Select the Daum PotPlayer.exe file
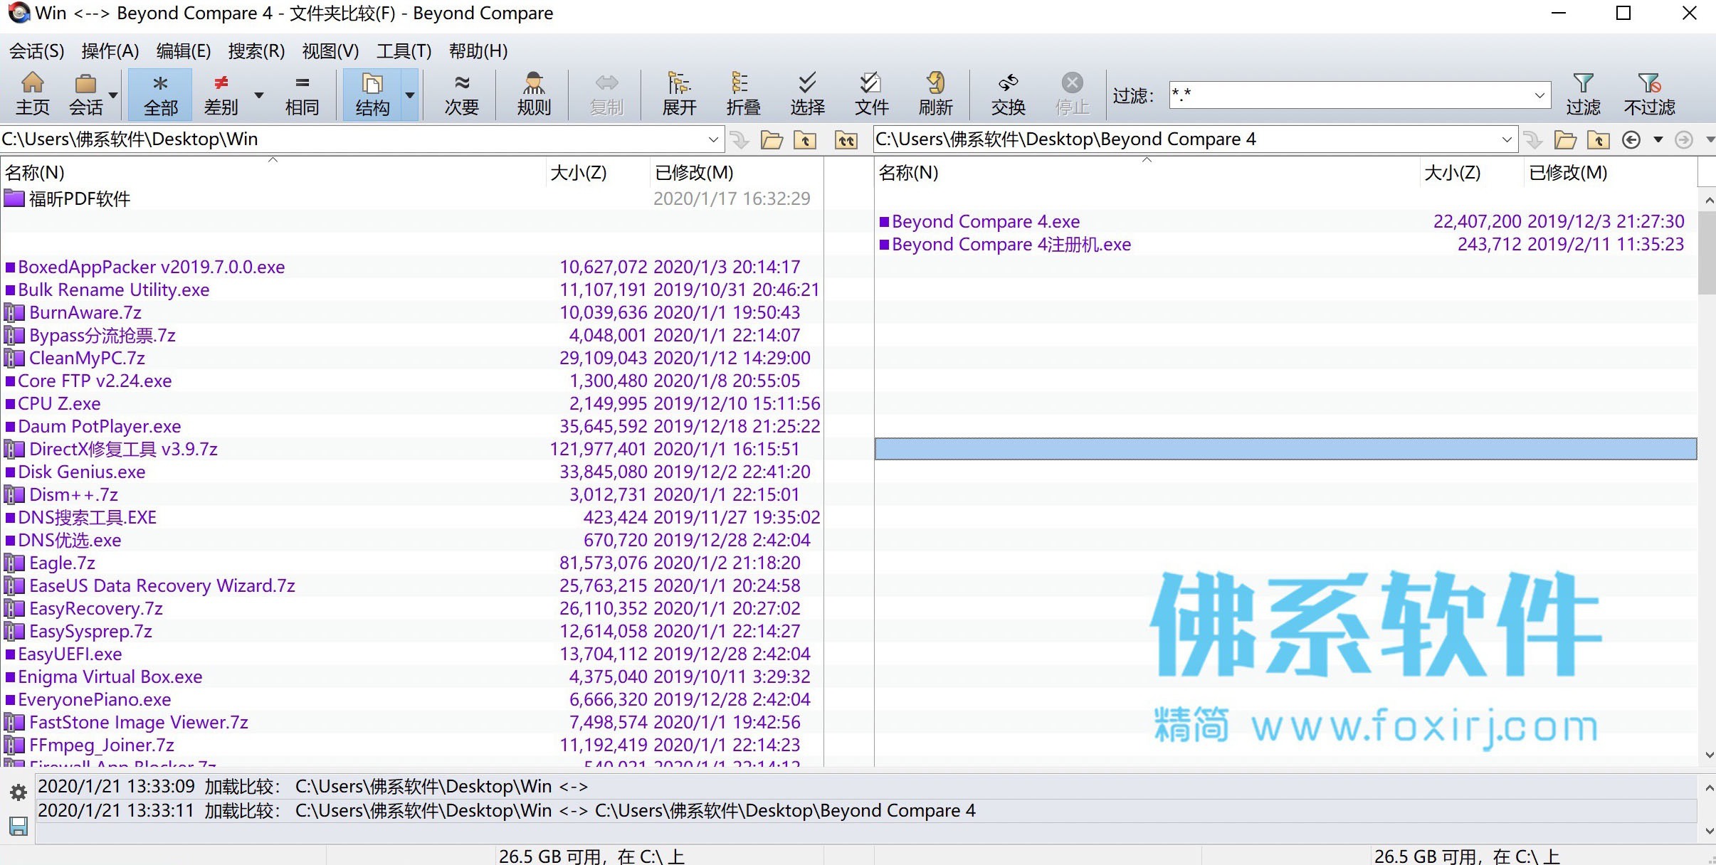Image resolution: width=1716 pixels, height=865 pixels. click(x=411, y=426)
